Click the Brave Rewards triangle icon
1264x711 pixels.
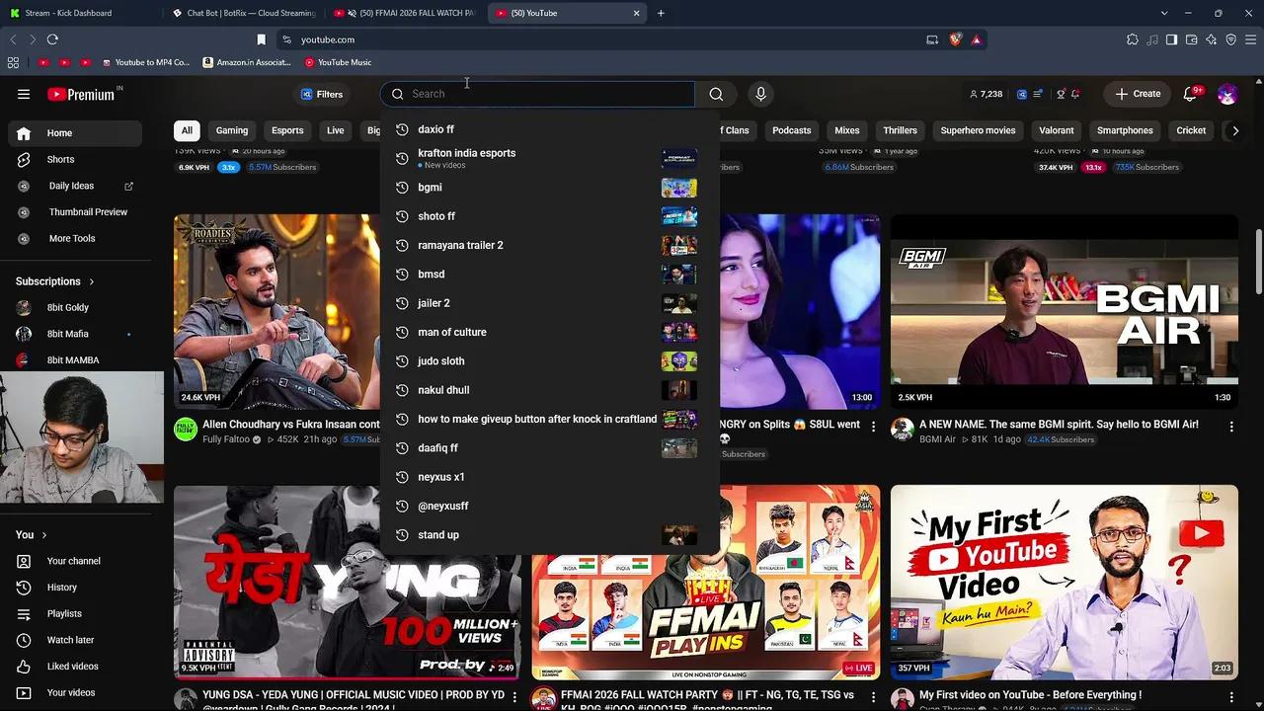click(x=976, y=39)
